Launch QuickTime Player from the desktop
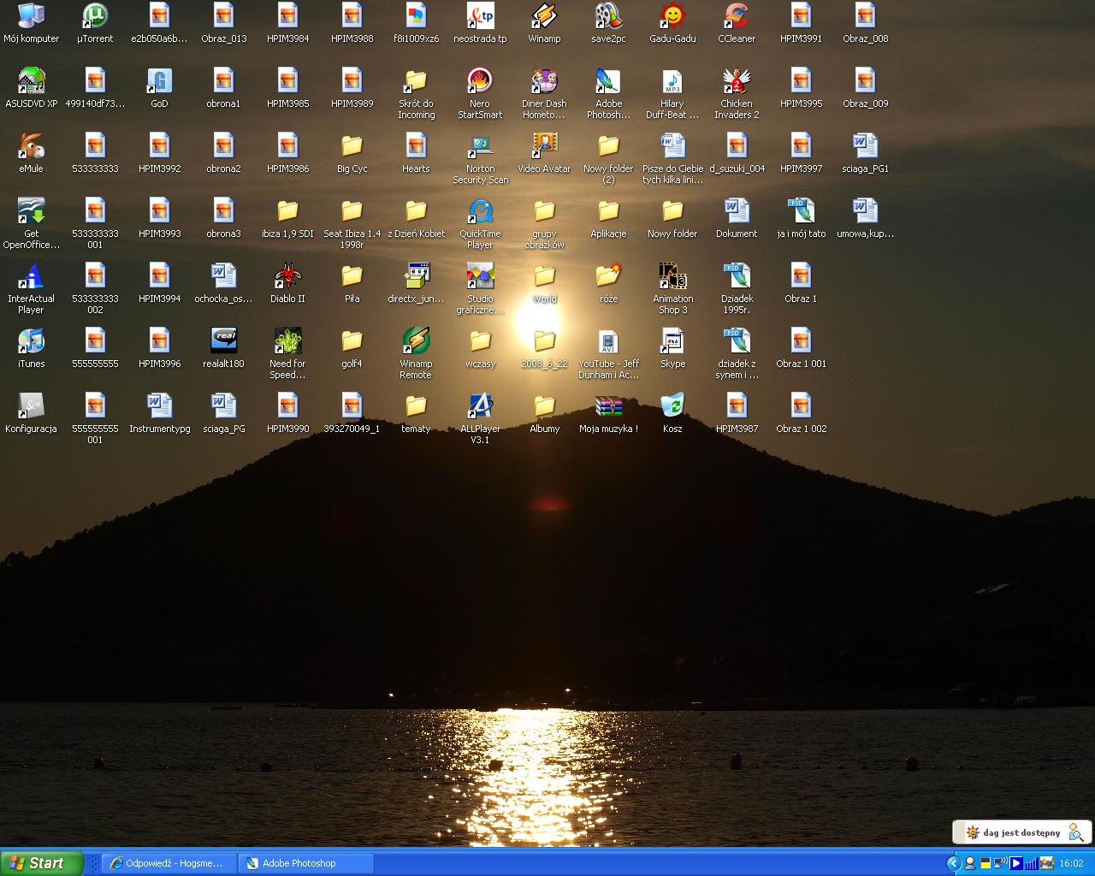 click(x=480, y=224)
